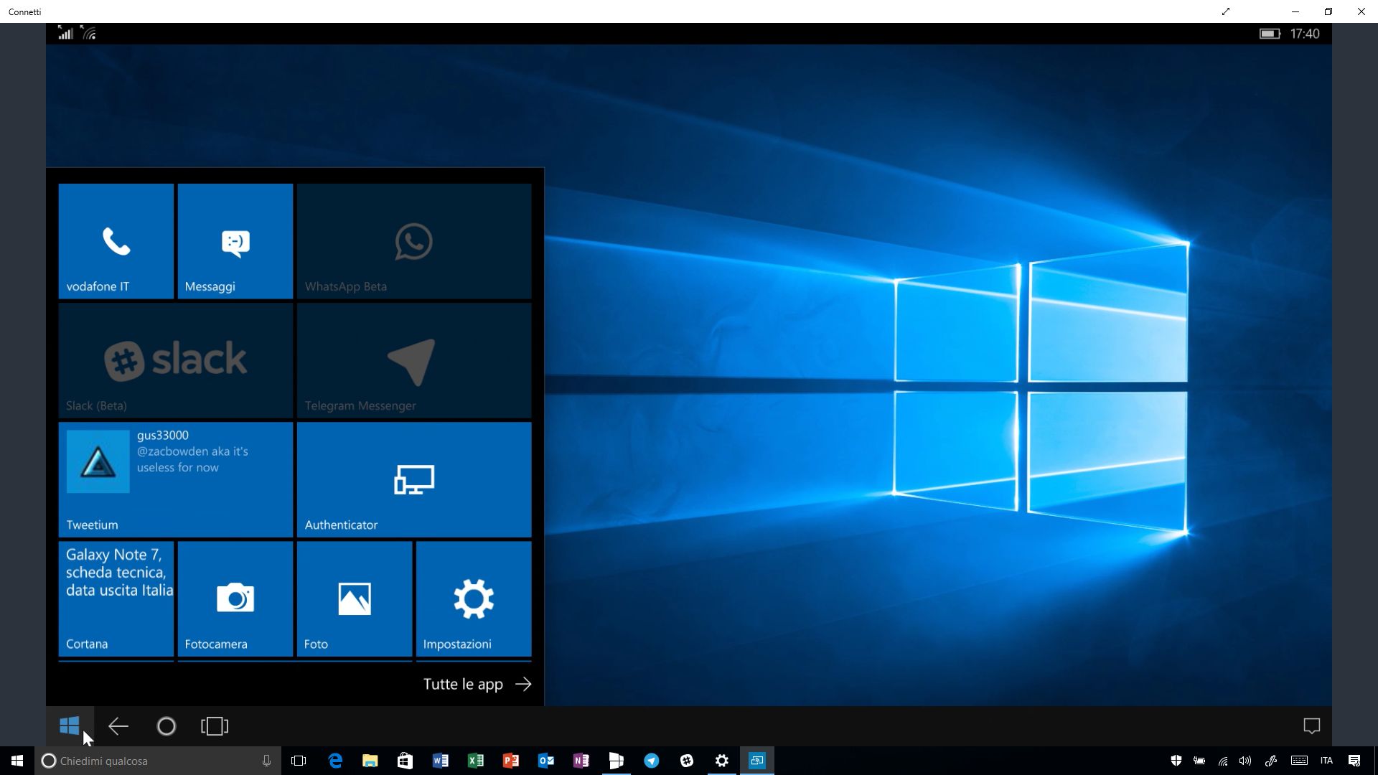Click the Cortana microphone icon
Viewport: 1378px width, 775px height.
[x=266, y=761]
